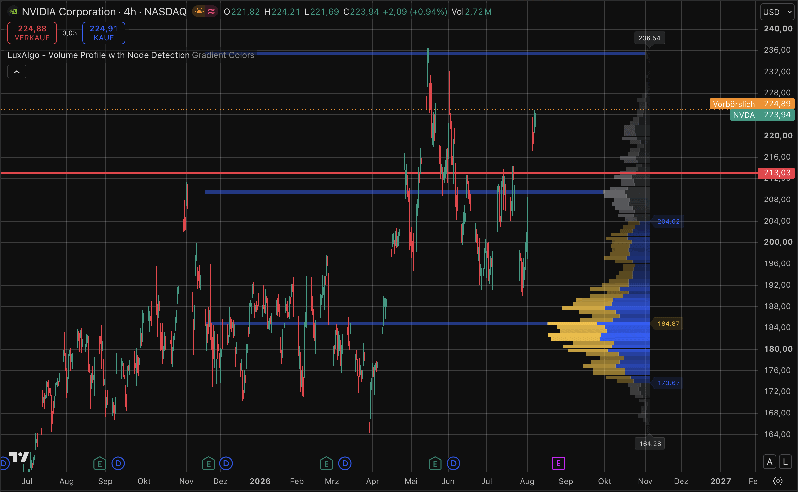Screen dimensions: 798x492
Task: Click the 184.87 point of control label
Action: pyautogui.click(x=668, y=323)
